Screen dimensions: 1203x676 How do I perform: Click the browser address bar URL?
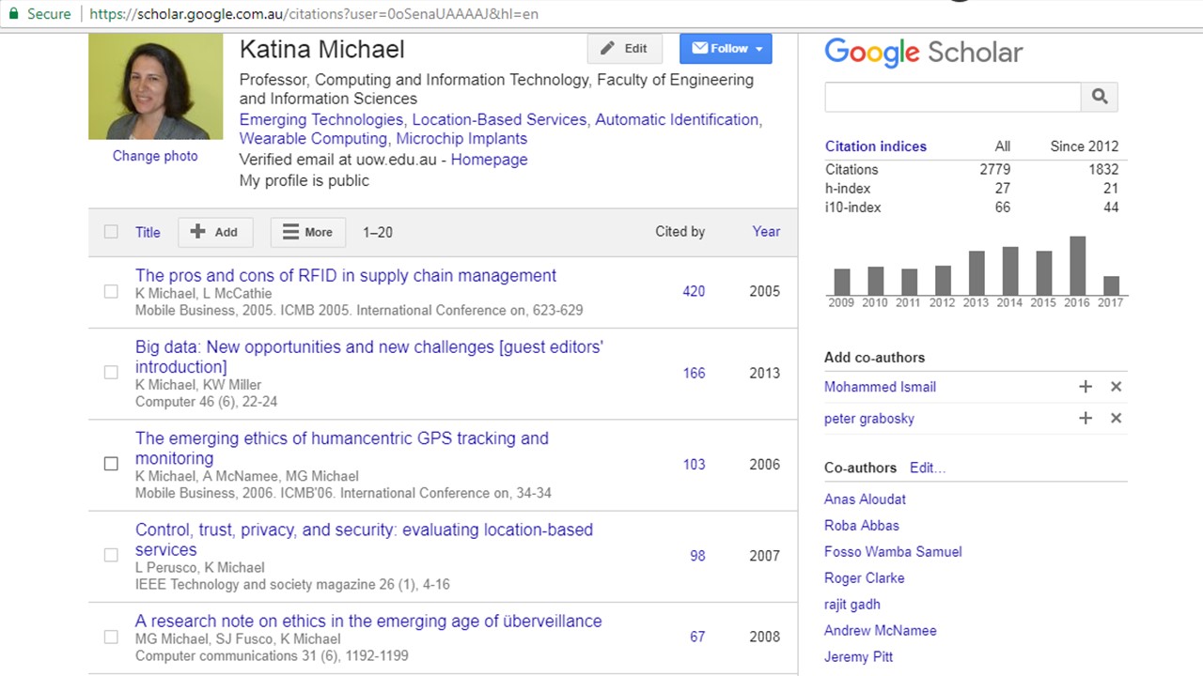point(314,14)
